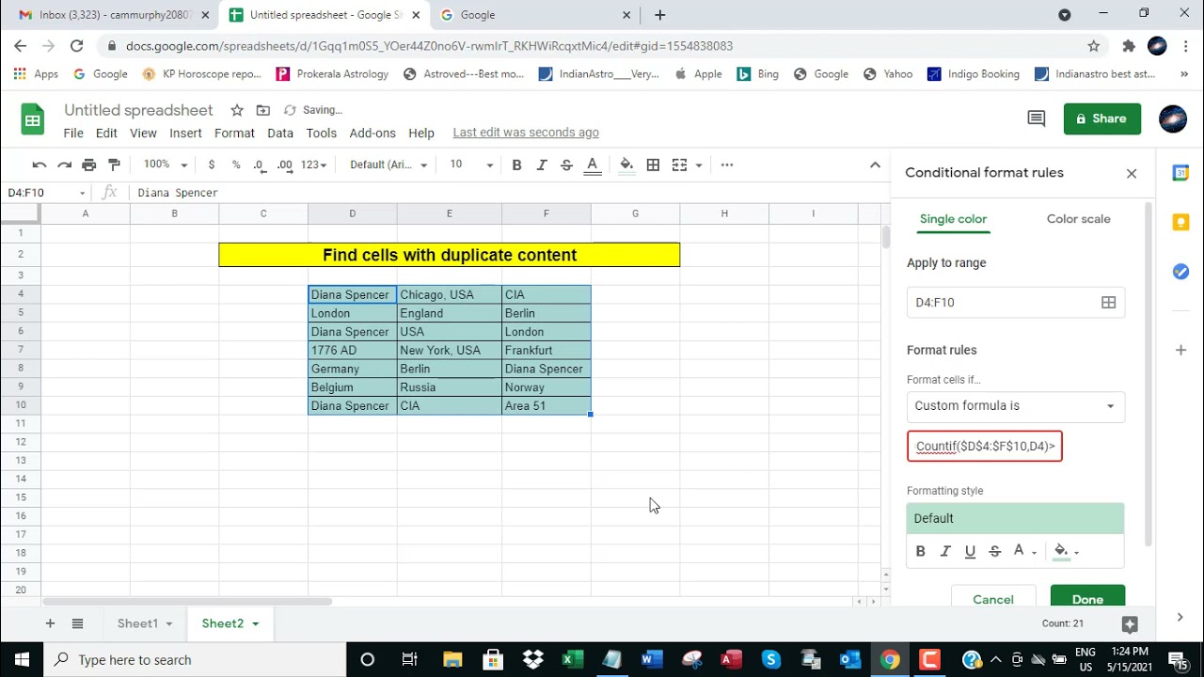Click the side panel Get add-ons plus
The image size is (1204, 677).
tap(1180, 350)
